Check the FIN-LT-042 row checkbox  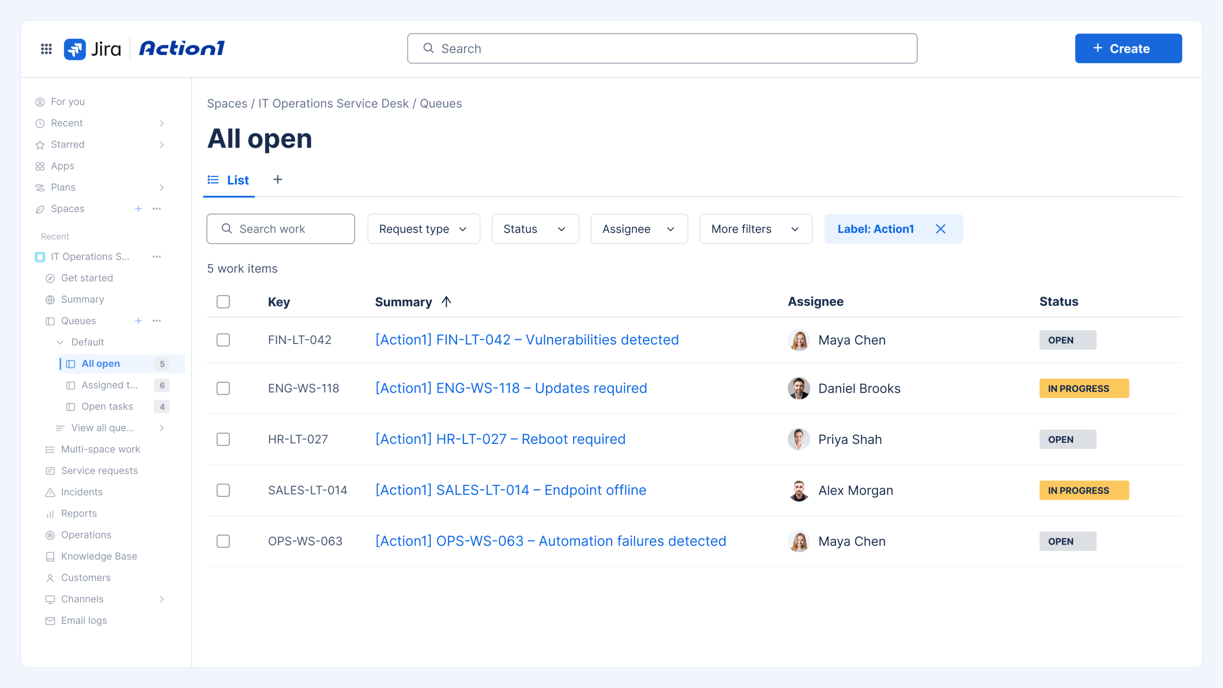pos(223,340)
